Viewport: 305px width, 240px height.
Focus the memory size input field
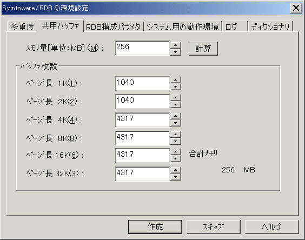[x=143, y=48]
